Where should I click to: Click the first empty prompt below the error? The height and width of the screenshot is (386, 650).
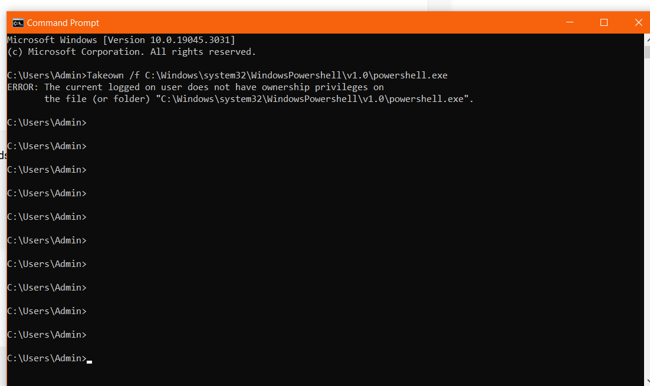(x=47, y=123)
